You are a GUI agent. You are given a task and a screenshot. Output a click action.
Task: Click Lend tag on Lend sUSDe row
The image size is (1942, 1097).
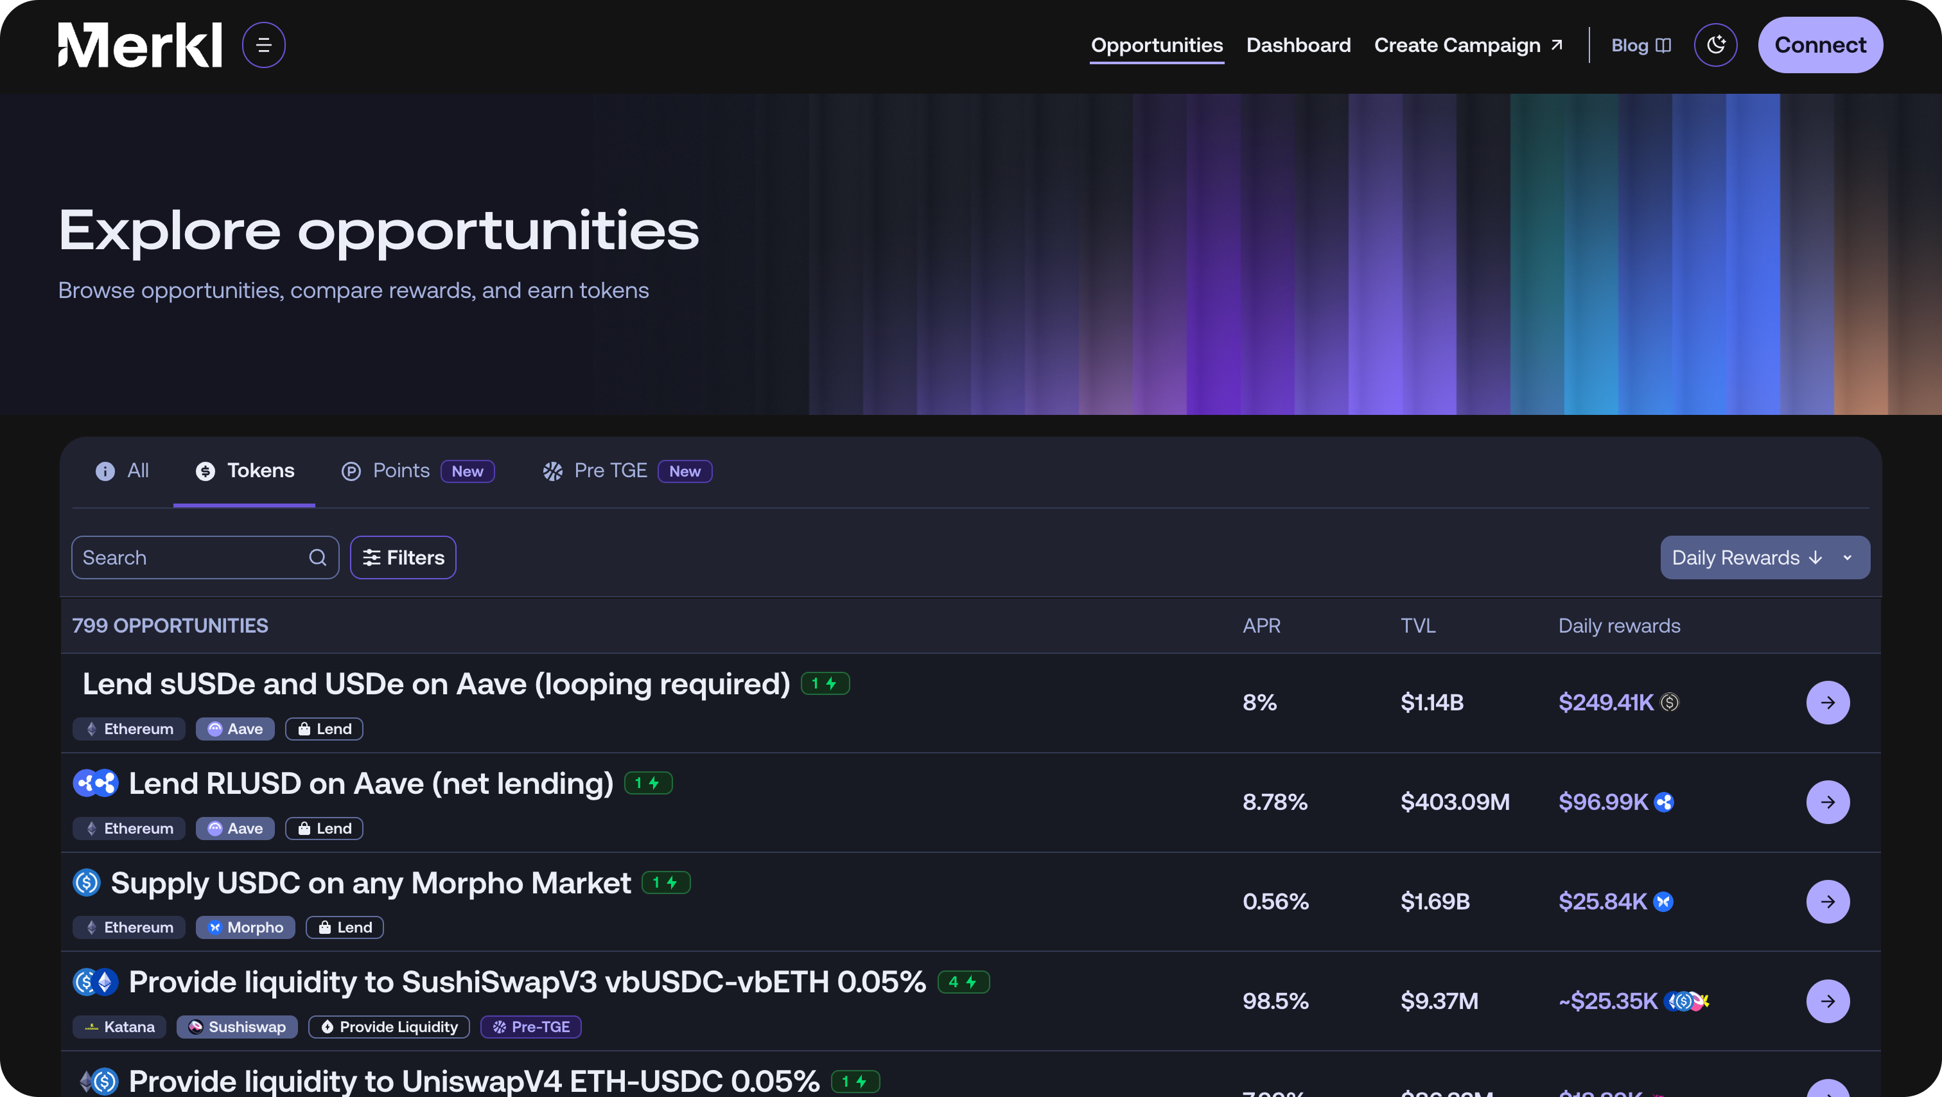[x=324, y=729]
